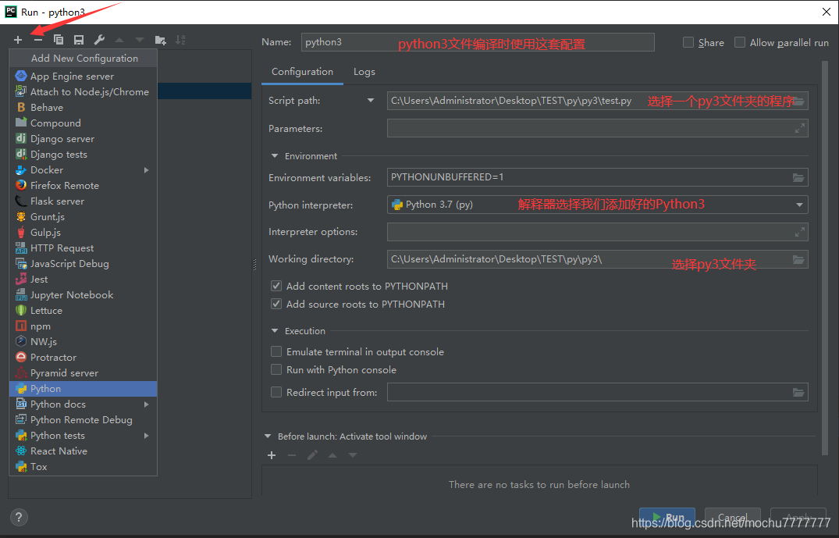Choose JavaScript Debug entry
Screen dimensions: 839x538
pyautogui.click(x=83, y=263)
